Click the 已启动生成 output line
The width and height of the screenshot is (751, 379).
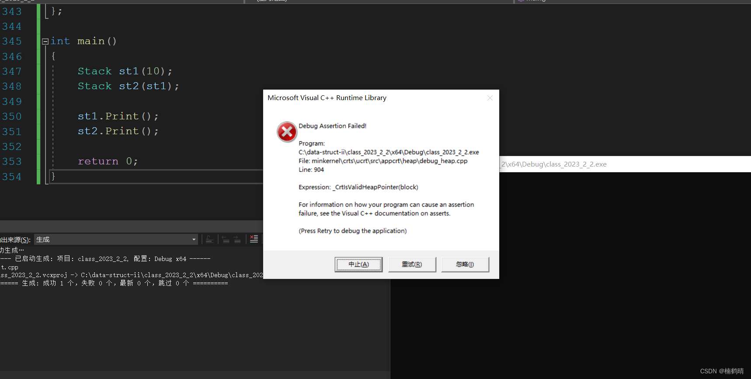tap(105, 259)
